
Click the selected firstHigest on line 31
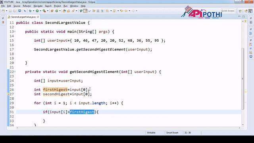tap(82, 112)
